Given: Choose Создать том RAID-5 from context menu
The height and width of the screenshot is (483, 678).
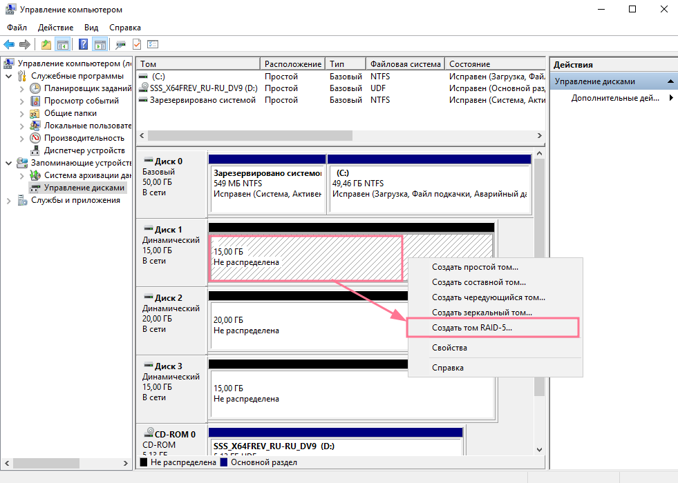Looking at the screenshot, I should tap(472, 328).
